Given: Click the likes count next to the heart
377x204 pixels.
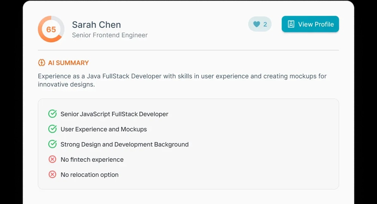Looking at the screenshot, I should (265, 24).
